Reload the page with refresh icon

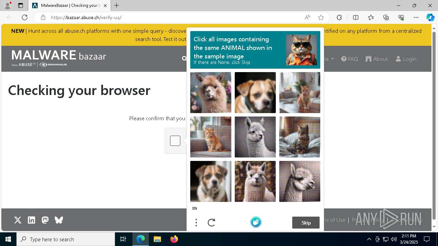(25, 17)
